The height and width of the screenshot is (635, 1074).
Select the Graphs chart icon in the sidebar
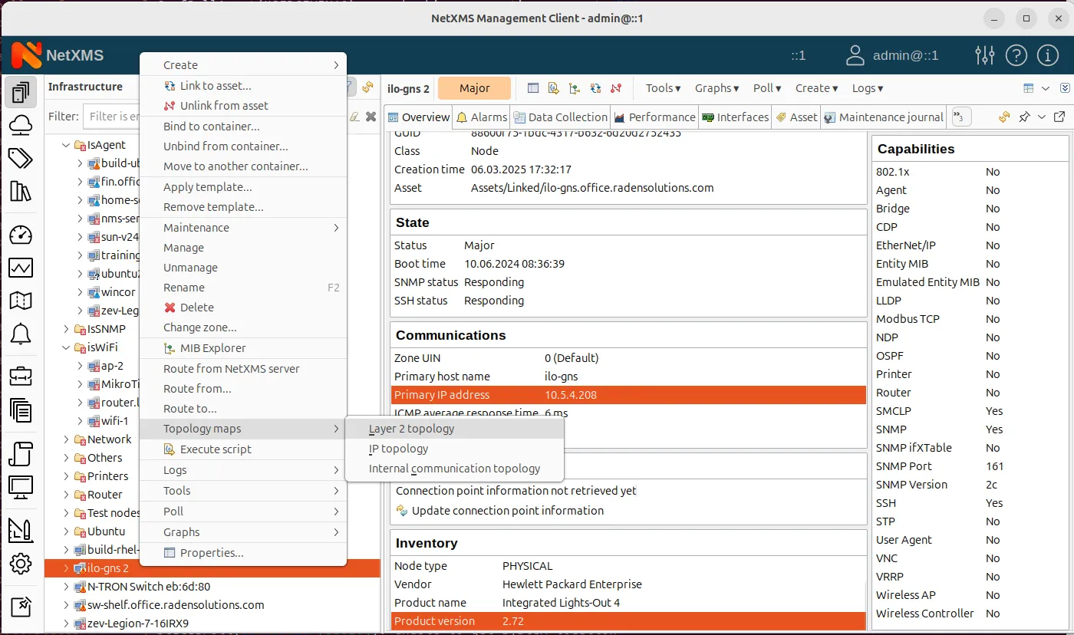point(21,268)
